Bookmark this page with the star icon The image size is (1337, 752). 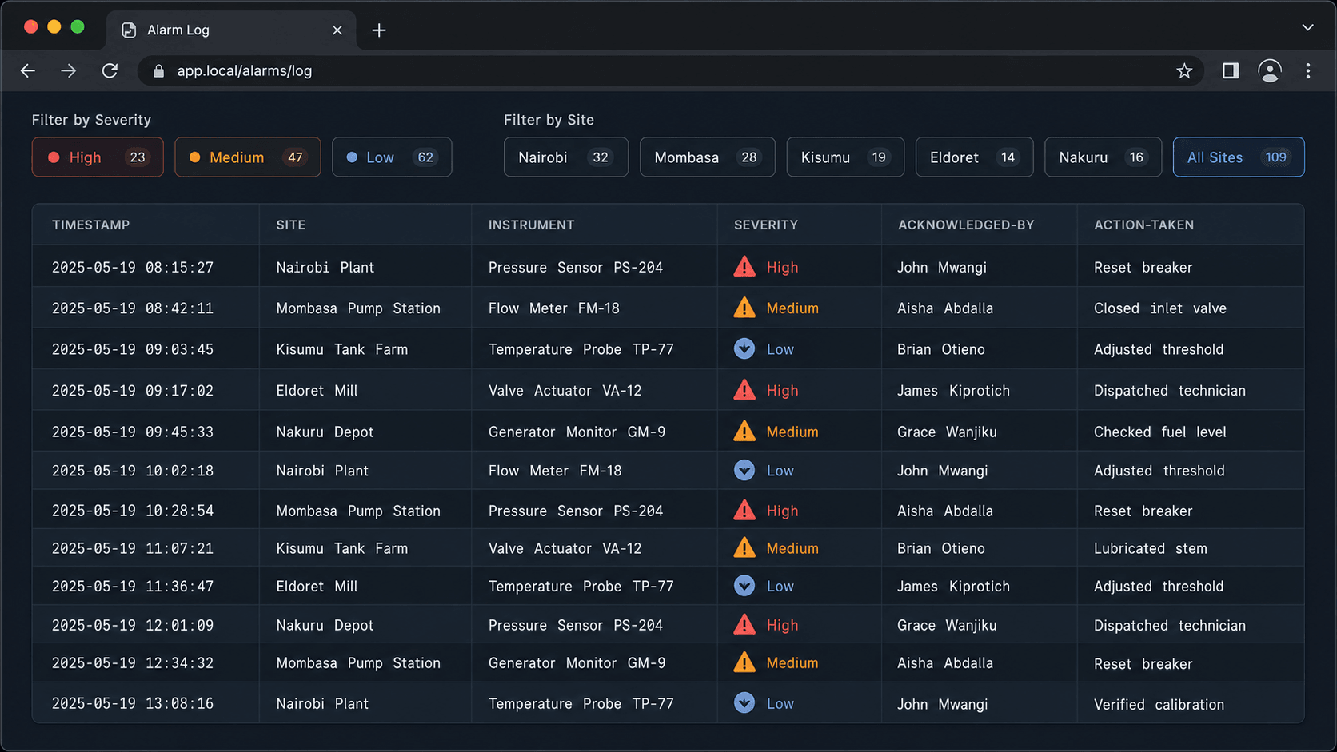pos(1184,71)
